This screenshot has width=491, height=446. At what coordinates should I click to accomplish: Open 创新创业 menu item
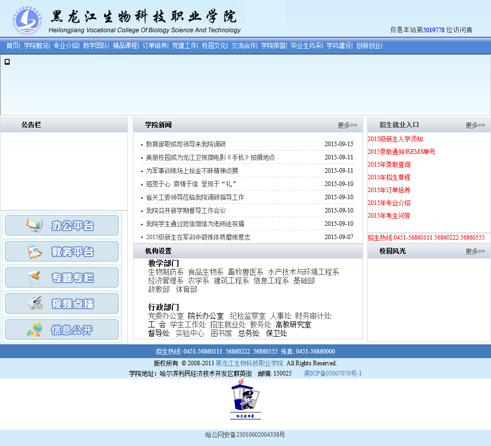click(369, 45)
